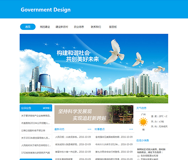Click the Government Design site logo
The height and width of the screenshot is (160, 188).
pyautogui.click(x=45, y=10)
